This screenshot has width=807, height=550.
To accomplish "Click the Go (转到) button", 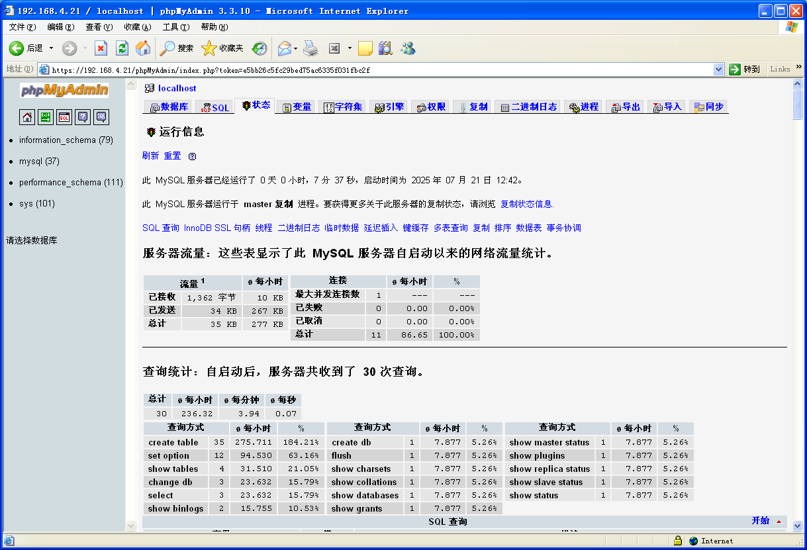I will 745,69.
